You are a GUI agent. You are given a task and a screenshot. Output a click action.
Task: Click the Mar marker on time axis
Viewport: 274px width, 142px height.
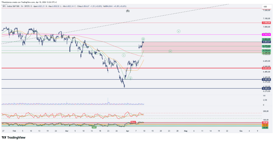67,131
